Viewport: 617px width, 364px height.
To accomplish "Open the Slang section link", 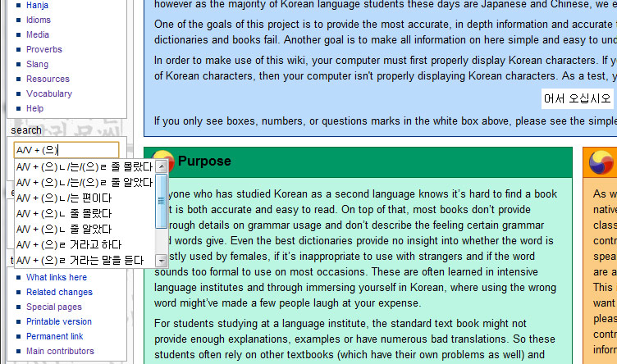I will pyautogui.click(x=38, y=64).
